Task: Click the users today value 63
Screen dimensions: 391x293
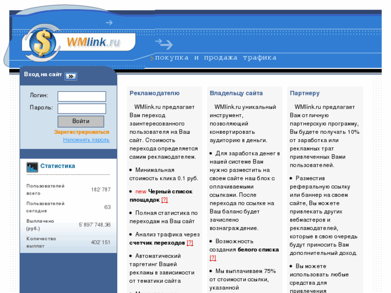Action: (x=108, y=207)
